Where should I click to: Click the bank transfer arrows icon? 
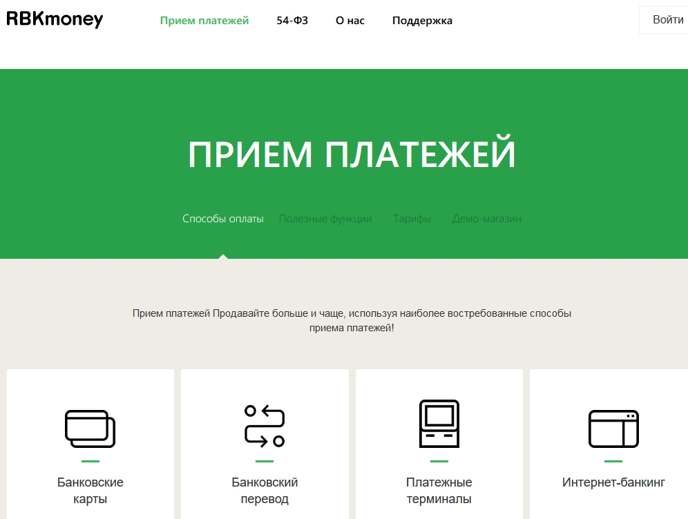(x=265, y=426)
